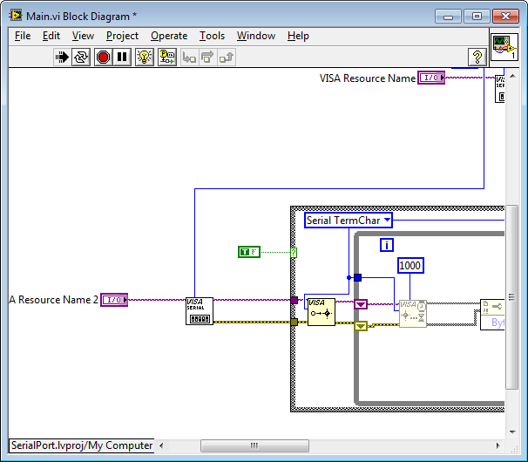528x462 pixels.
Task: Select the VISA Serial configure node
Action: [x=199, y=310]
